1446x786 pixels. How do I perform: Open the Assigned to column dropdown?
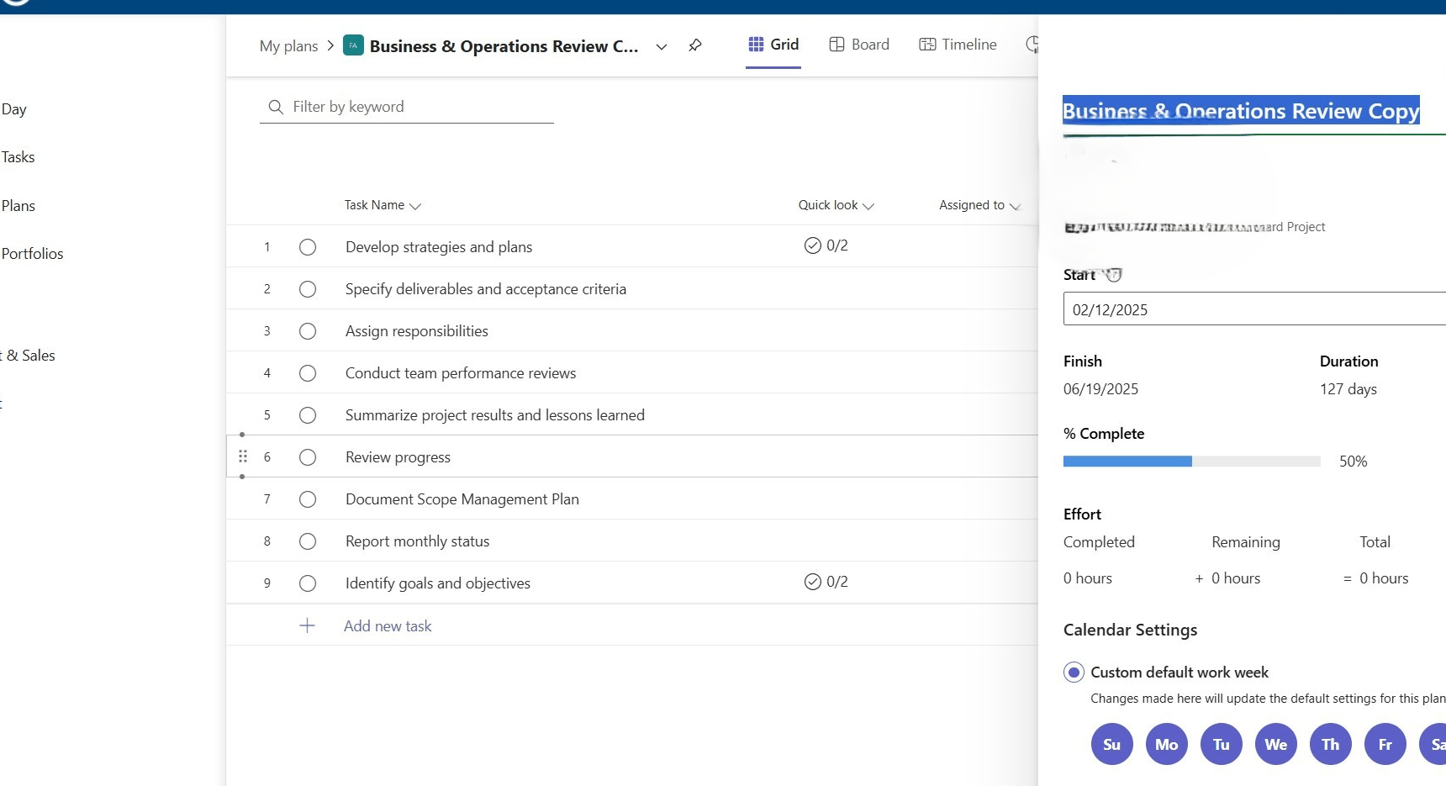coord(1015,206)
